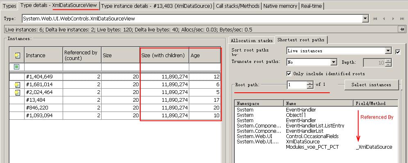Click the pin icon on statistics bar
This screenshot has width=408, height=163.
point(401,29)
